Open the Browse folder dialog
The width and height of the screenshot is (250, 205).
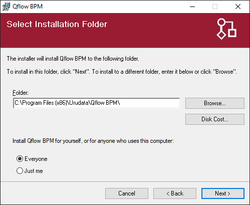coord(215,103)
